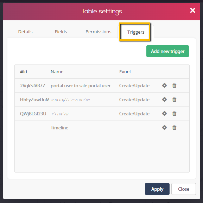203x203 pixels.
Task: Select the Timeline row name
Action: click(59, 128)
